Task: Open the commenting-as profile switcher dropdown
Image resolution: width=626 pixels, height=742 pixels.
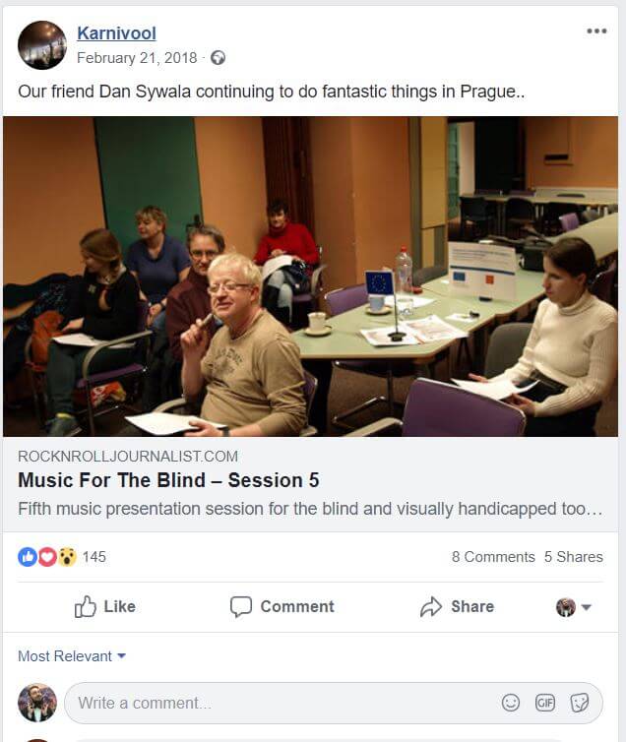Action: pyautogui.click(x=574, y=607)
